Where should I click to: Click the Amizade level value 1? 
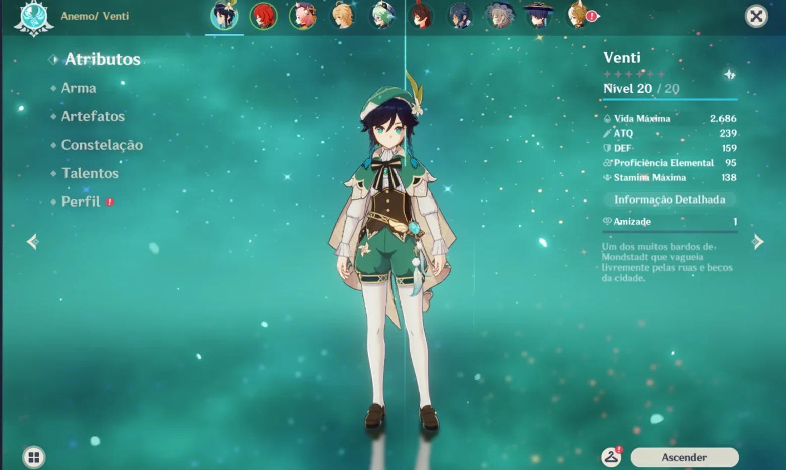click(735, 222)
